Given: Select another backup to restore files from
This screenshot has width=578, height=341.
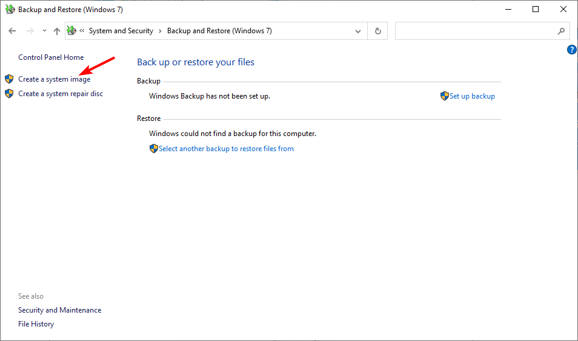Looking at the screenshot, I should (226, 149).
